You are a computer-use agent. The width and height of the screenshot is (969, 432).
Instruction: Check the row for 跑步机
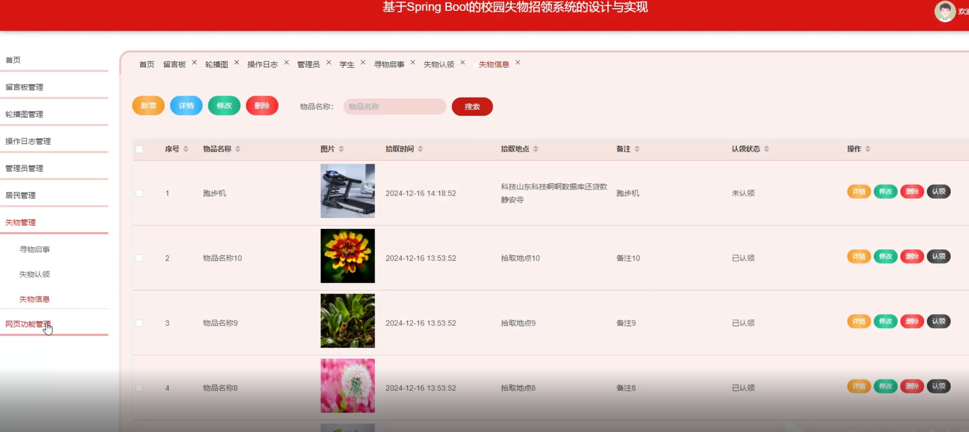pos(139,193)
